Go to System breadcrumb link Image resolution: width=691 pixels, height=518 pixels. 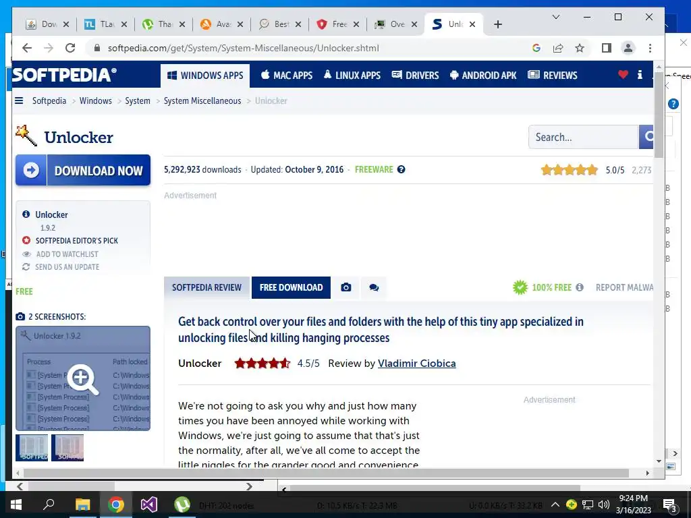[x=138, y=100]
